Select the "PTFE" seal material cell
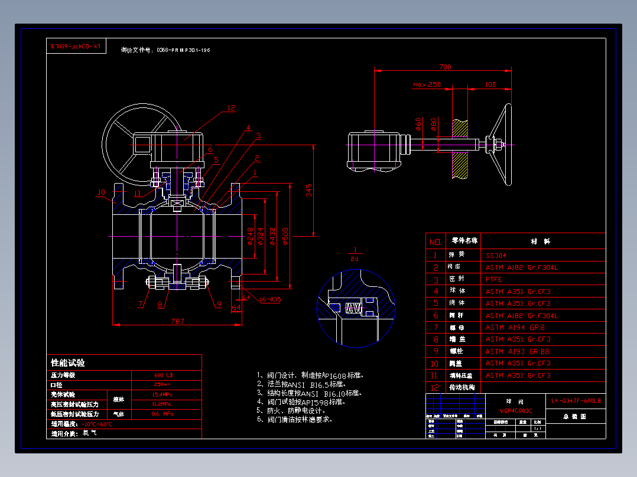The image size is (637, 477). click(494, 279)
